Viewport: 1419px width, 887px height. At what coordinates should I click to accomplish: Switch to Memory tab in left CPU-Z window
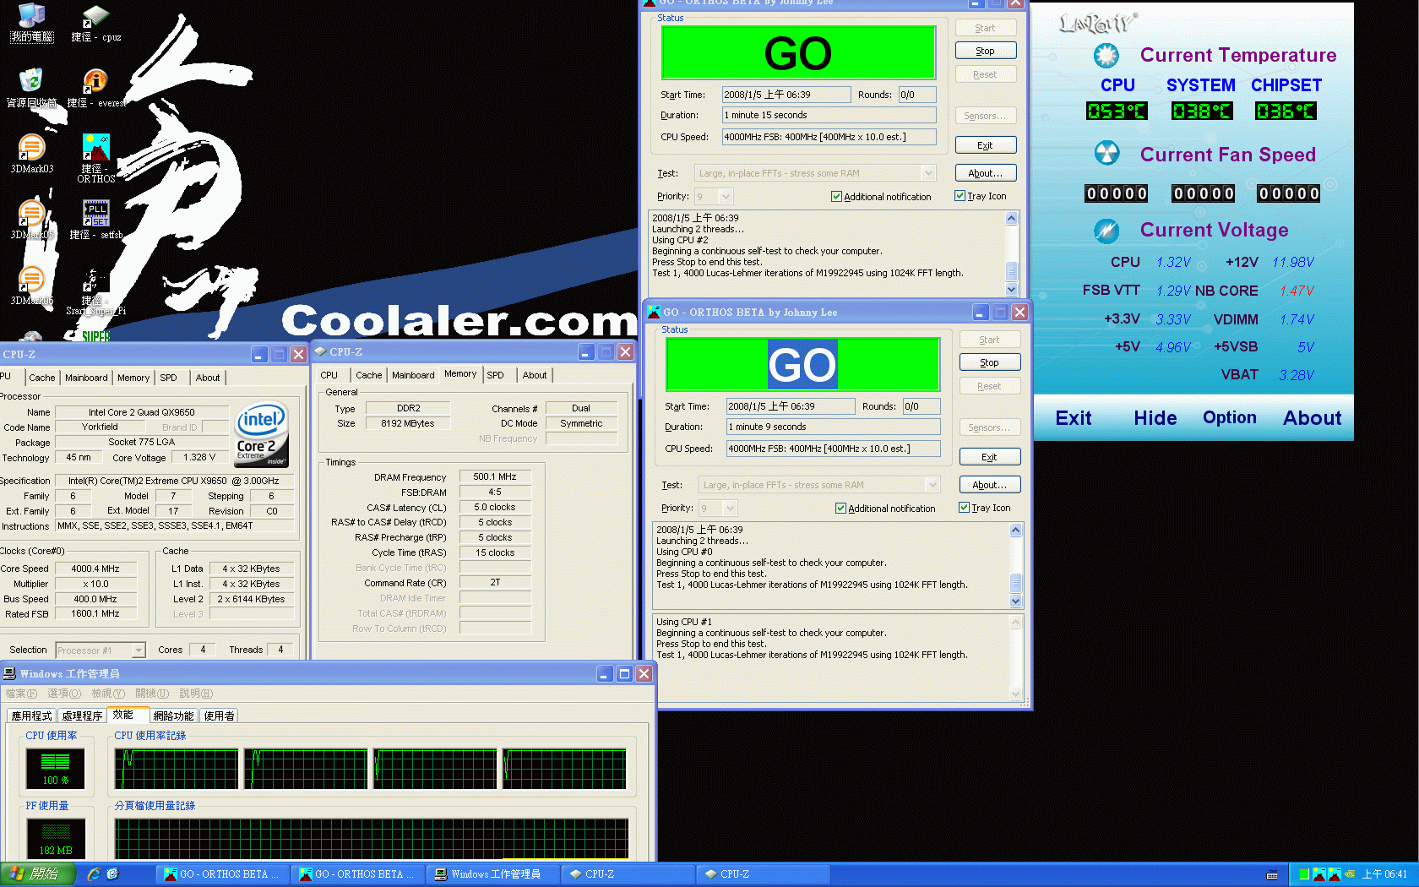133,378
